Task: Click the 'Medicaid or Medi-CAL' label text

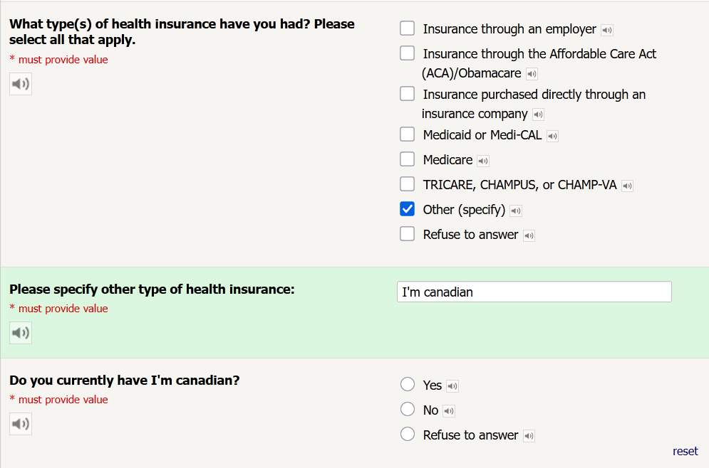Action: click(482, 135)
